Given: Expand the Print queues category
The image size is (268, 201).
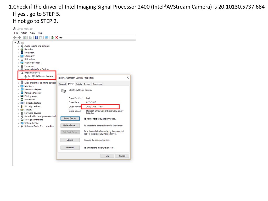Looking at the screenshot, I should pyautogui.click(x=18, y=96).
